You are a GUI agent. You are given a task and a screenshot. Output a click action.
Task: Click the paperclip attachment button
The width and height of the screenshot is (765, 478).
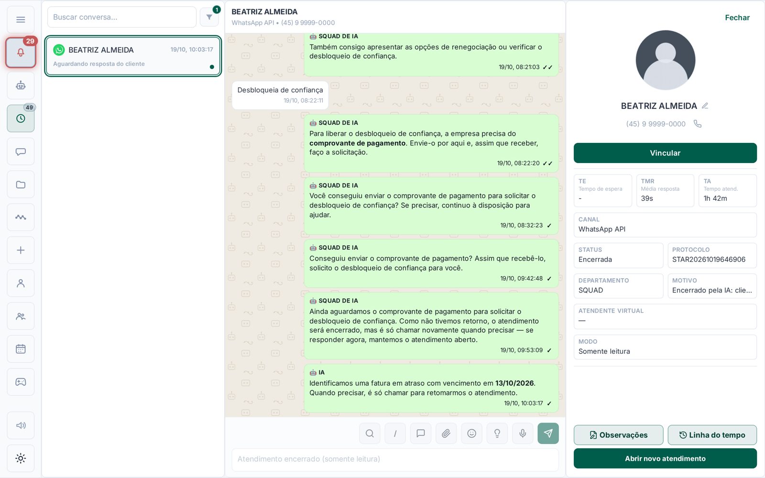tap(446, 434)
